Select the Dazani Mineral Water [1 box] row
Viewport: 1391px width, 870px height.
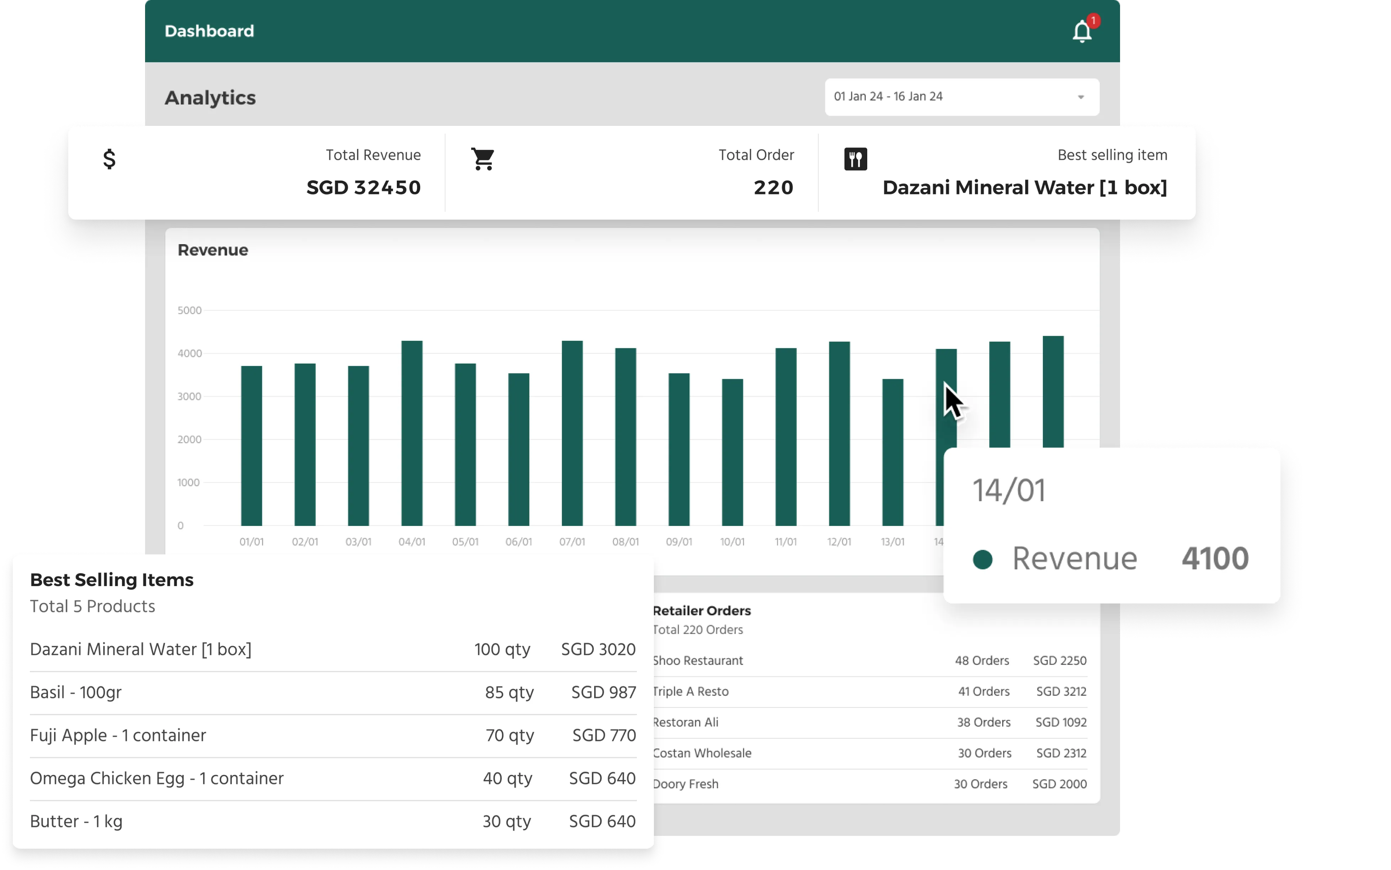[x=333, y=650]
